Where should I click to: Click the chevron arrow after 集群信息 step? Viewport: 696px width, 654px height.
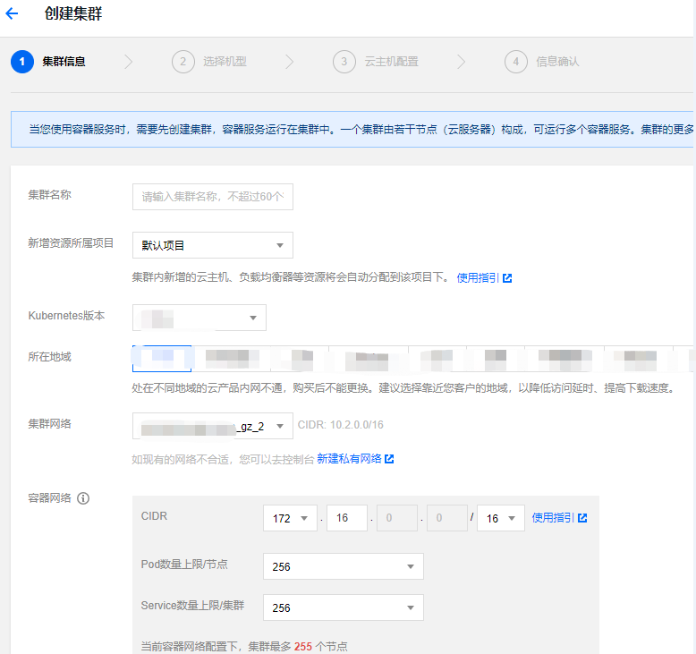(x=129, y=62)
